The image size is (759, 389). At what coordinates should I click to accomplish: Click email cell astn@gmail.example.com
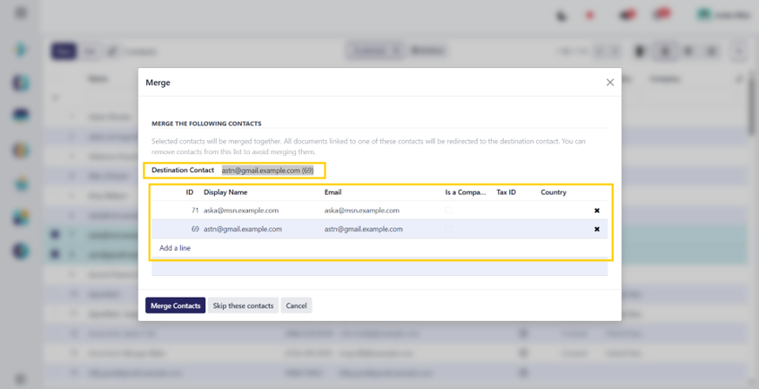tap(364, 230)
